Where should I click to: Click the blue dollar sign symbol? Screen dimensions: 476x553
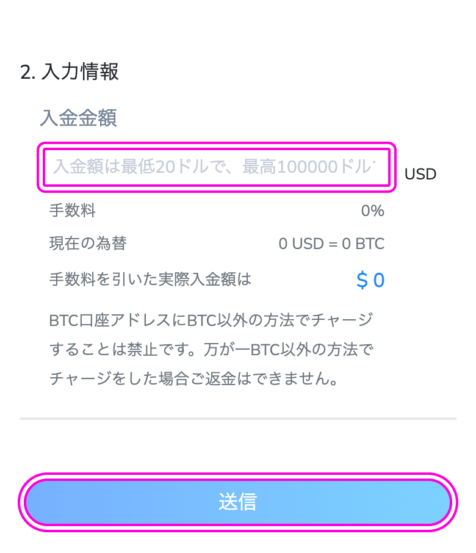[362, 280]
